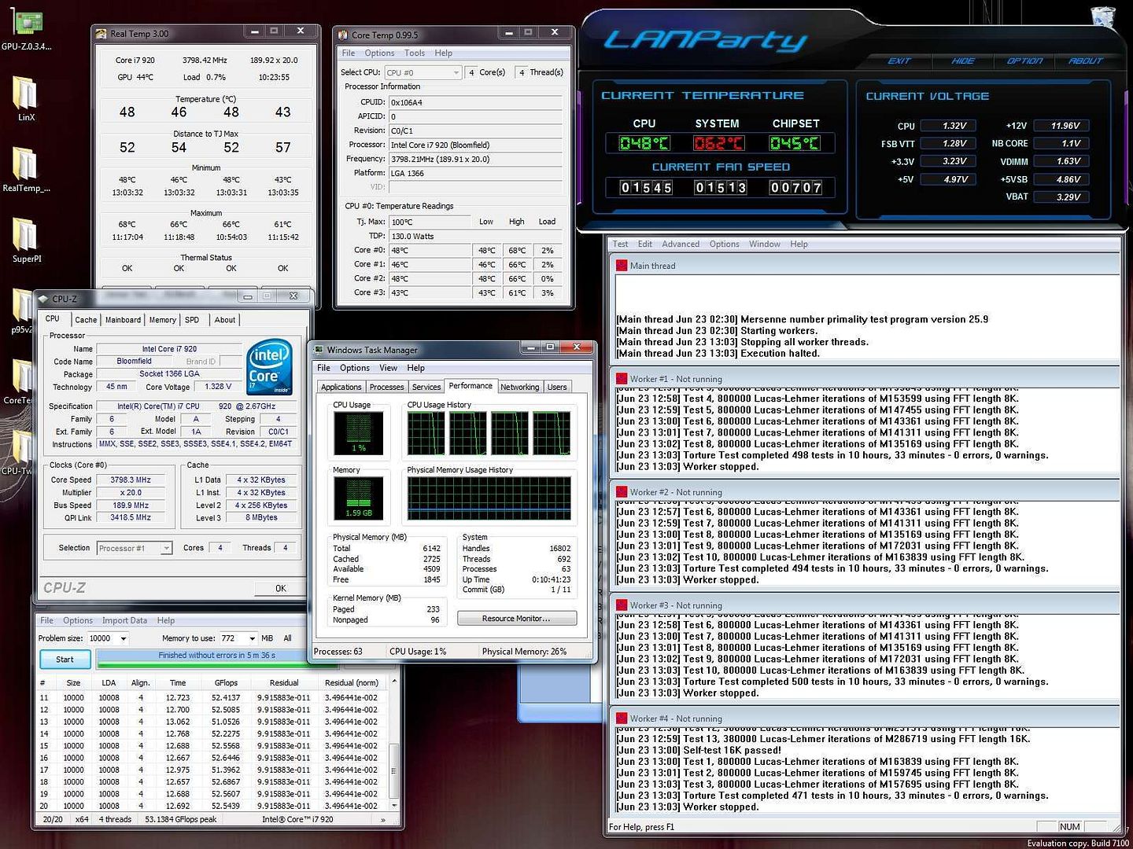Screen dimensions: 1133x849
Task: Click the LinX results scrollbar down arrow
Action: [395, 806]
